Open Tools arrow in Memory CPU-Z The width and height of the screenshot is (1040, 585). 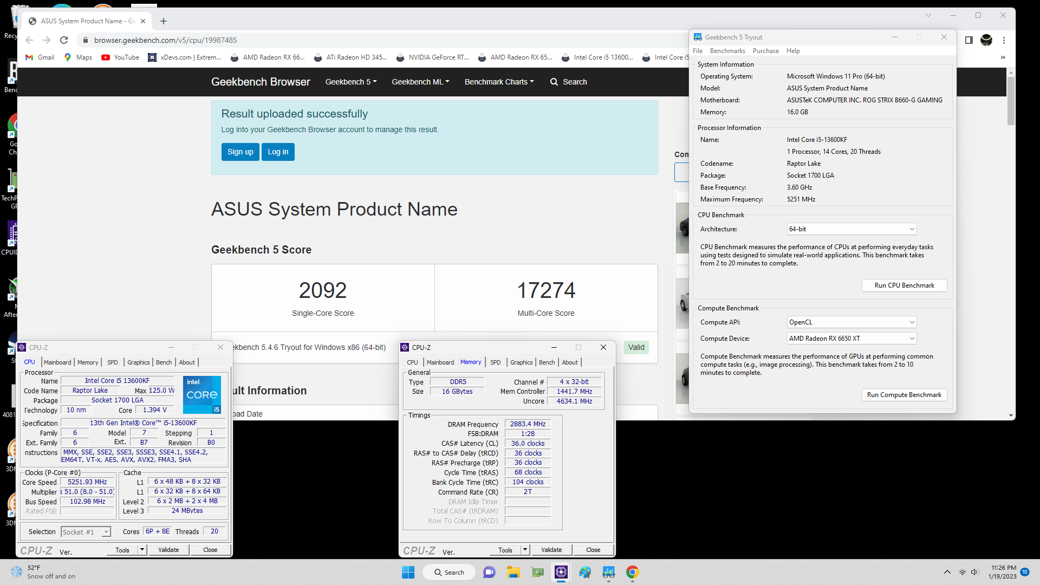(525, 550)
